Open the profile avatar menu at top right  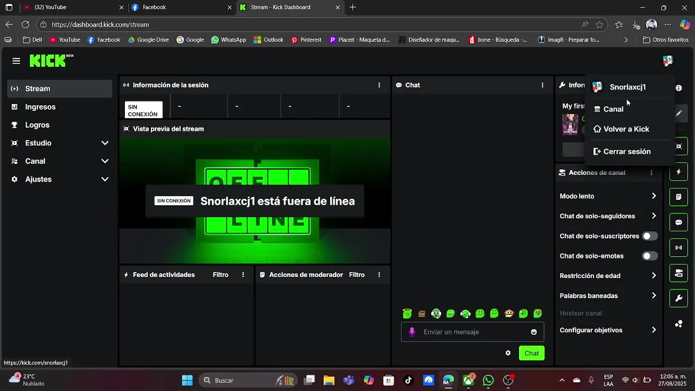point(668,61)
